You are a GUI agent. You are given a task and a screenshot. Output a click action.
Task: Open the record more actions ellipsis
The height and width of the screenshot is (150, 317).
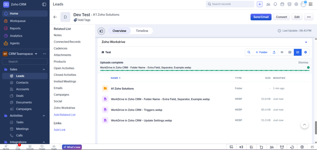[x=309, y=17]
